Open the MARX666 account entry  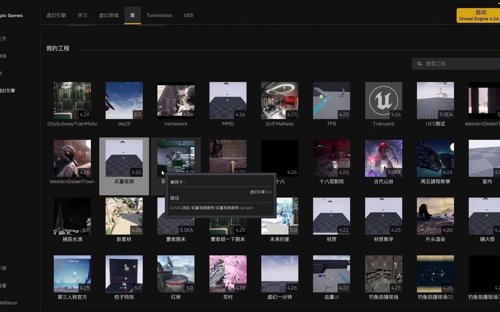coord(9,303)
